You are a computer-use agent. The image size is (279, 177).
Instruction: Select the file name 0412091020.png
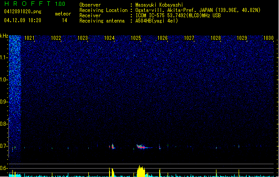23,12
